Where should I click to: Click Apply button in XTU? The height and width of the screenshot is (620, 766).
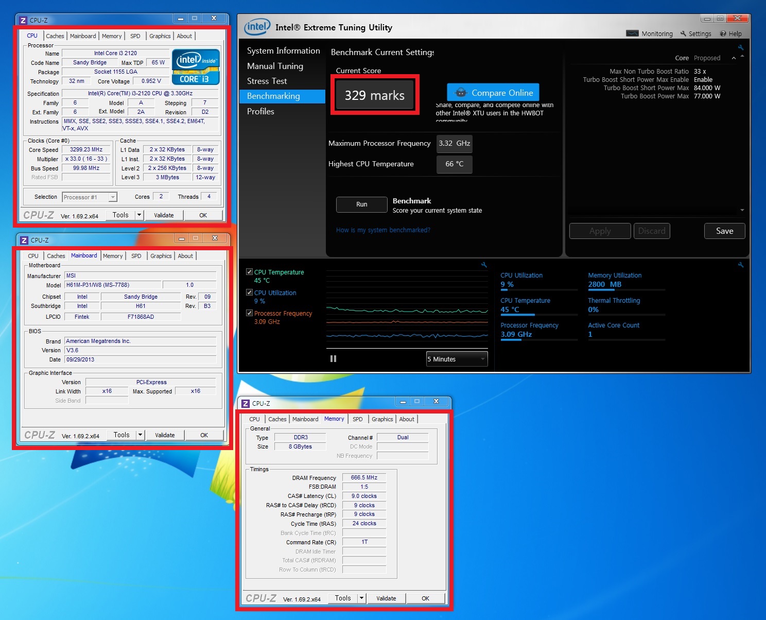(x=600, y=231)
